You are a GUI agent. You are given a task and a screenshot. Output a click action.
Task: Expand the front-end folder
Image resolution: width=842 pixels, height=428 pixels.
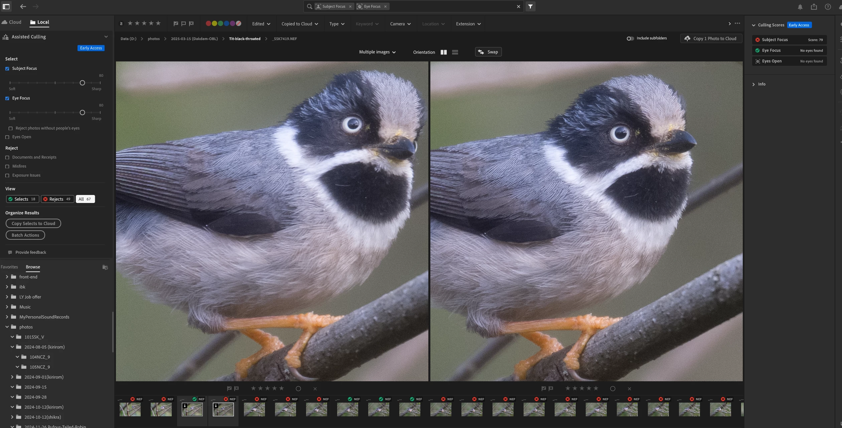7,277
